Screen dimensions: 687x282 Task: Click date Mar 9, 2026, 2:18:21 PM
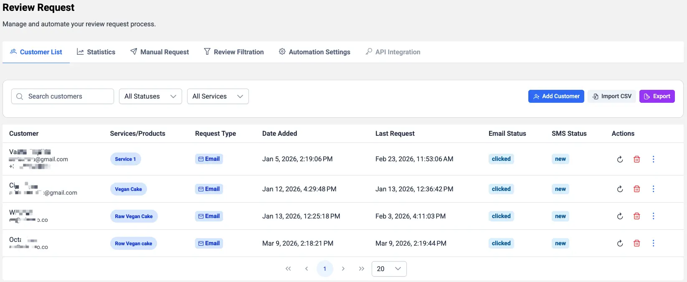click(298, 243)
